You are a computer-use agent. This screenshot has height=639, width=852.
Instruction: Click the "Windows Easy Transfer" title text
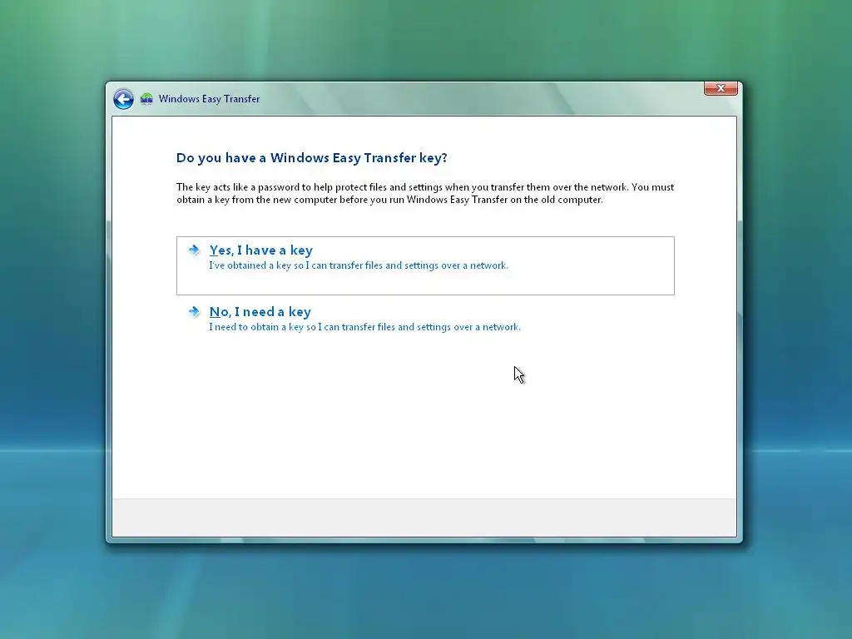[209, 99]
